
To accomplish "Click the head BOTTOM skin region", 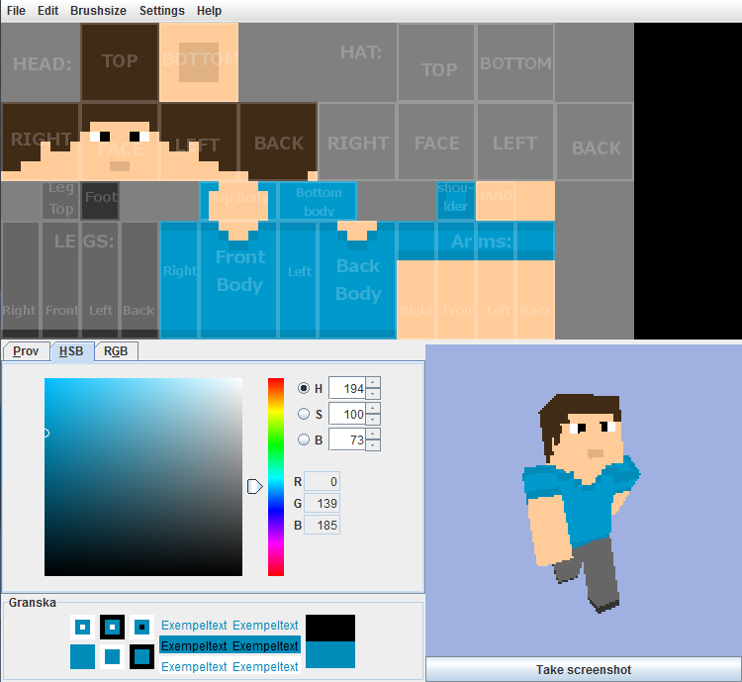I will (x=199, y=62).
